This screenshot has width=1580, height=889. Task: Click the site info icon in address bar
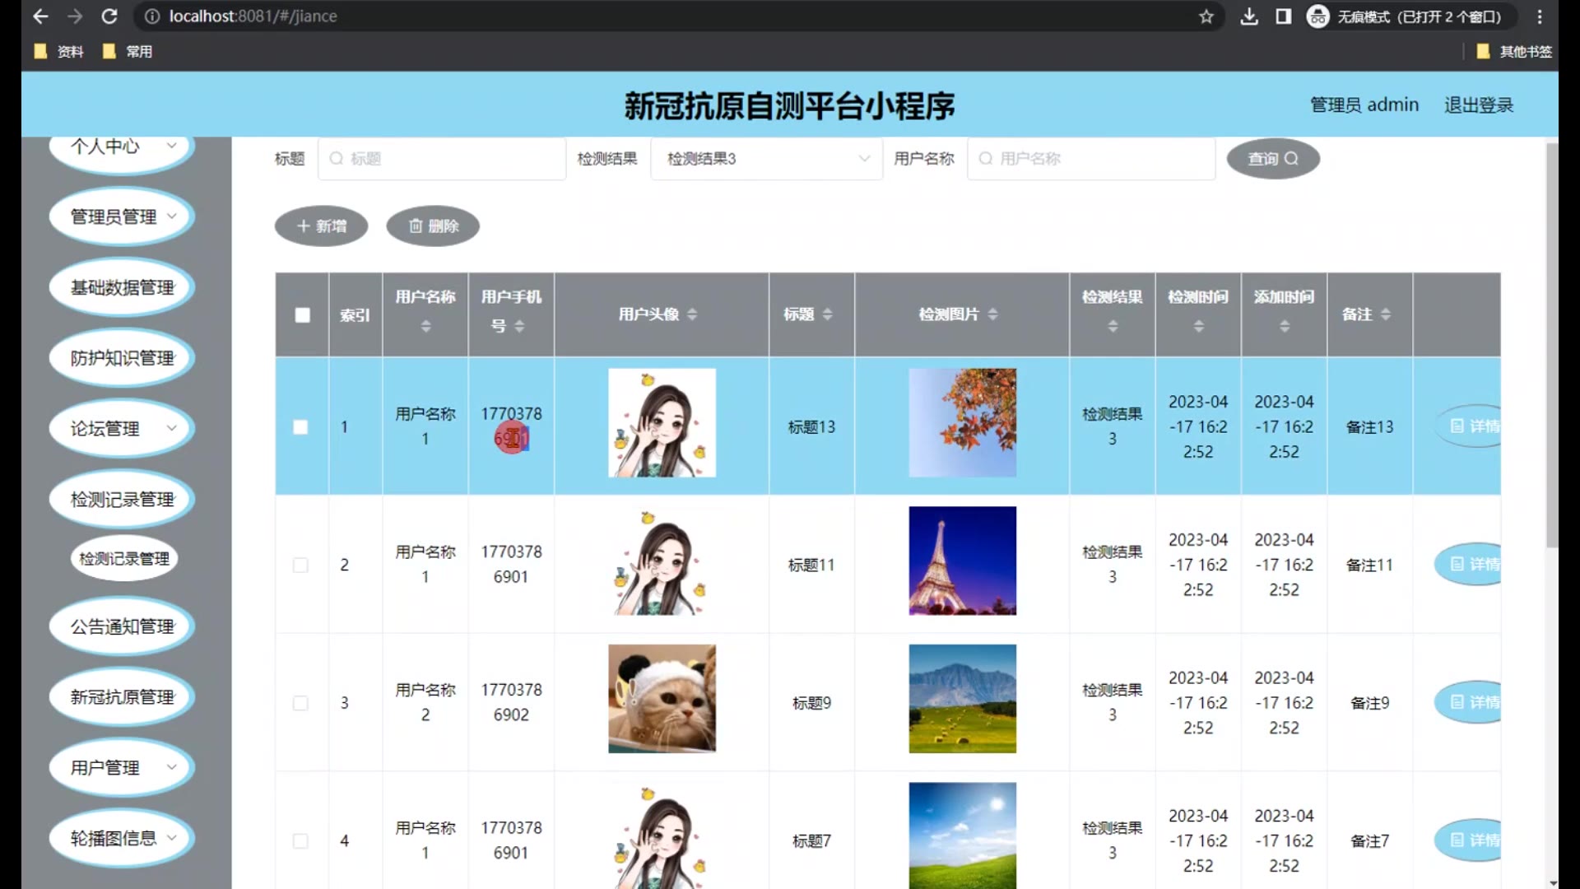[152, 16]
